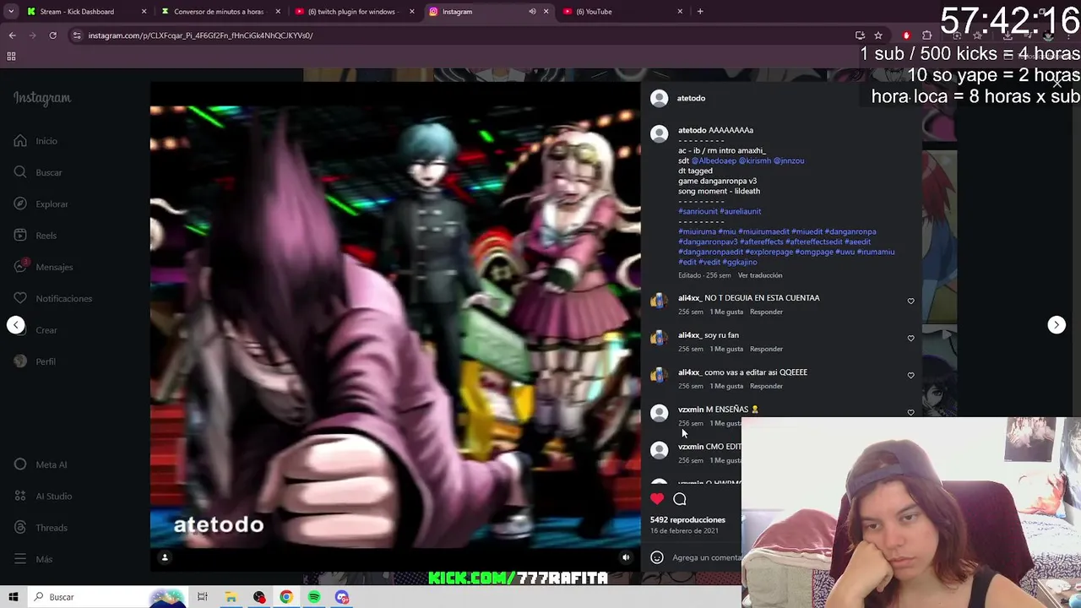Go back in browser history

click(12, 35)
